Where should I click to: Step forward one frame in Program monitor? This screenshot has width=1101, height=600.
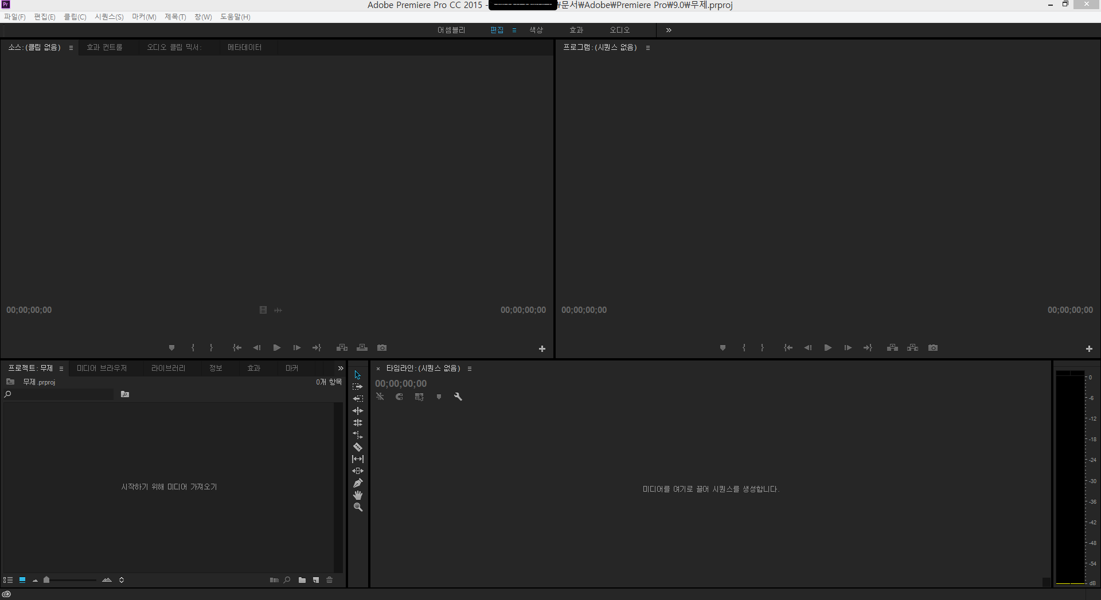848,348
